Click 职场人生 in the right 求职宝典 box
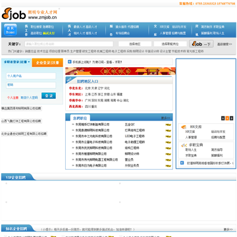Viewport: 237px width, 237px height. pyautogui.click(x=191, y=150)
